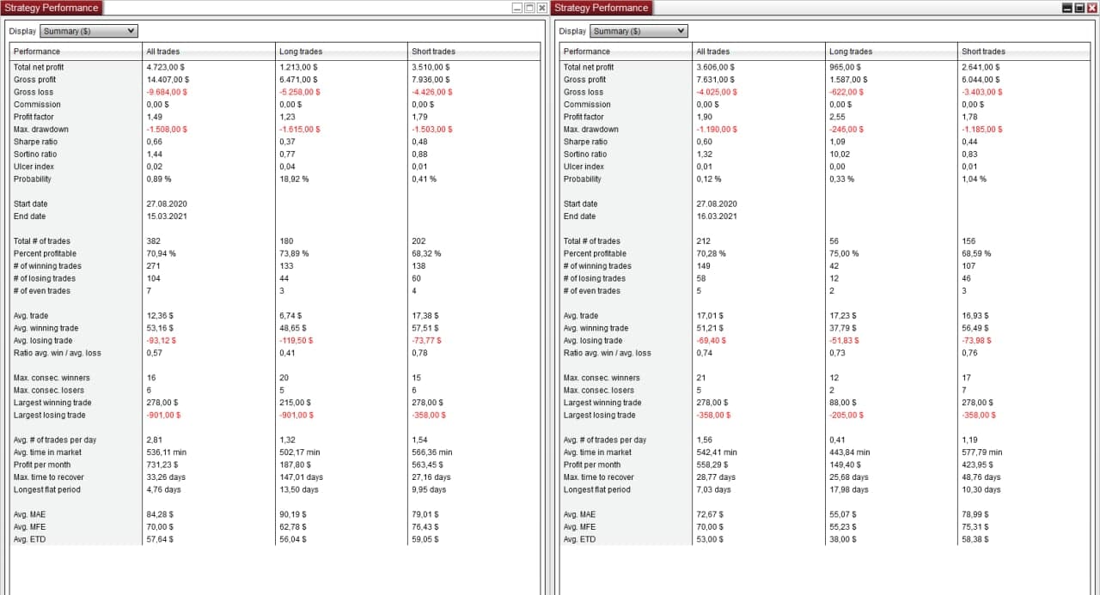
Task: Select Profit per month label in right table
Action: tap(594, 464)
